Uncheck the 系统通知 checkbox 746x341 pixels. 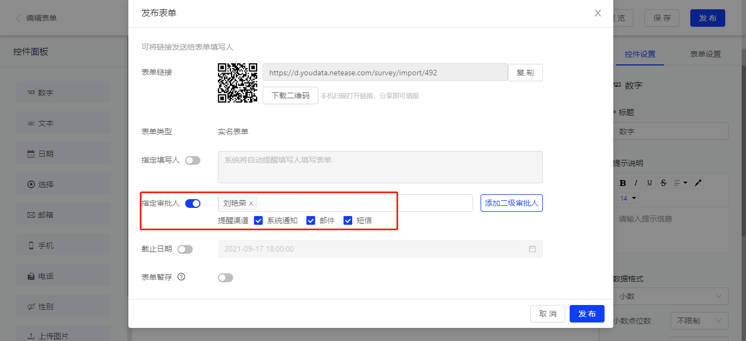coord(258,220)
